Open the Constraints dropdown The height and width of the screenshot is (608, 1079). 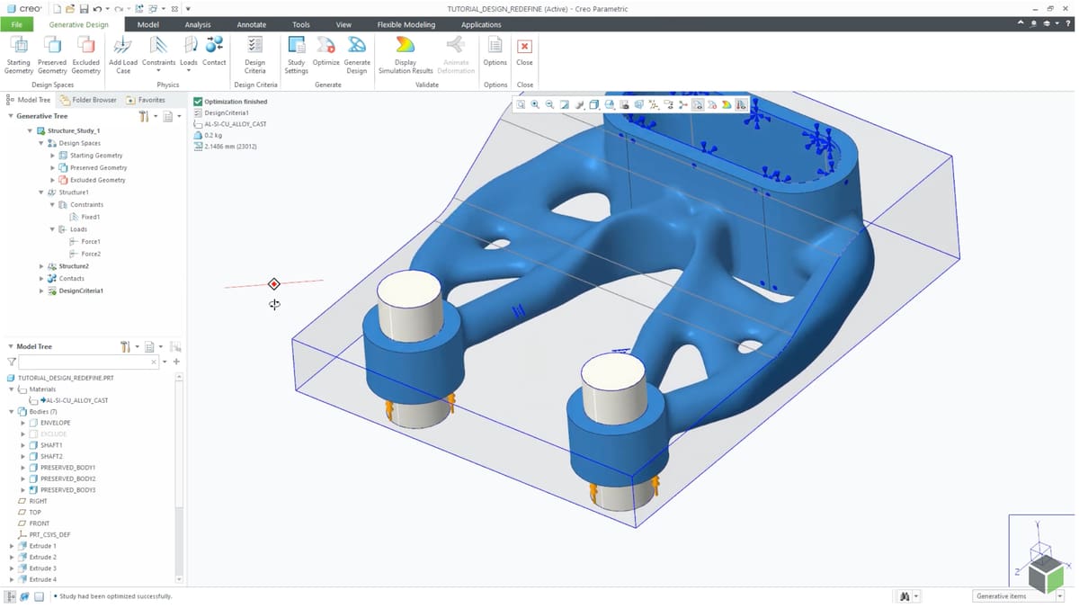pos(159,70)
